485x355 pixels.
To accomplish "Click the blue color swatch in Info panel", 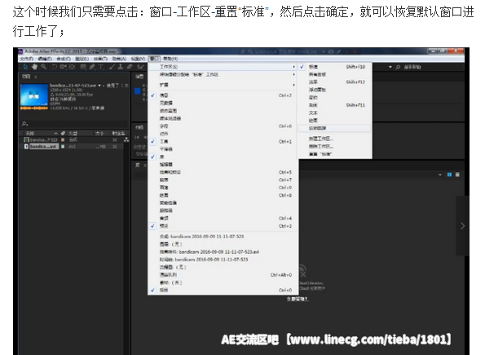I will point(138,91).
